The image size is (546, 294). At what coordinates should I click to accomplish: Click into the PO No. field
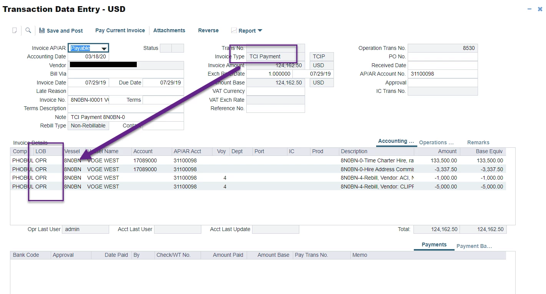pos(442,57)
